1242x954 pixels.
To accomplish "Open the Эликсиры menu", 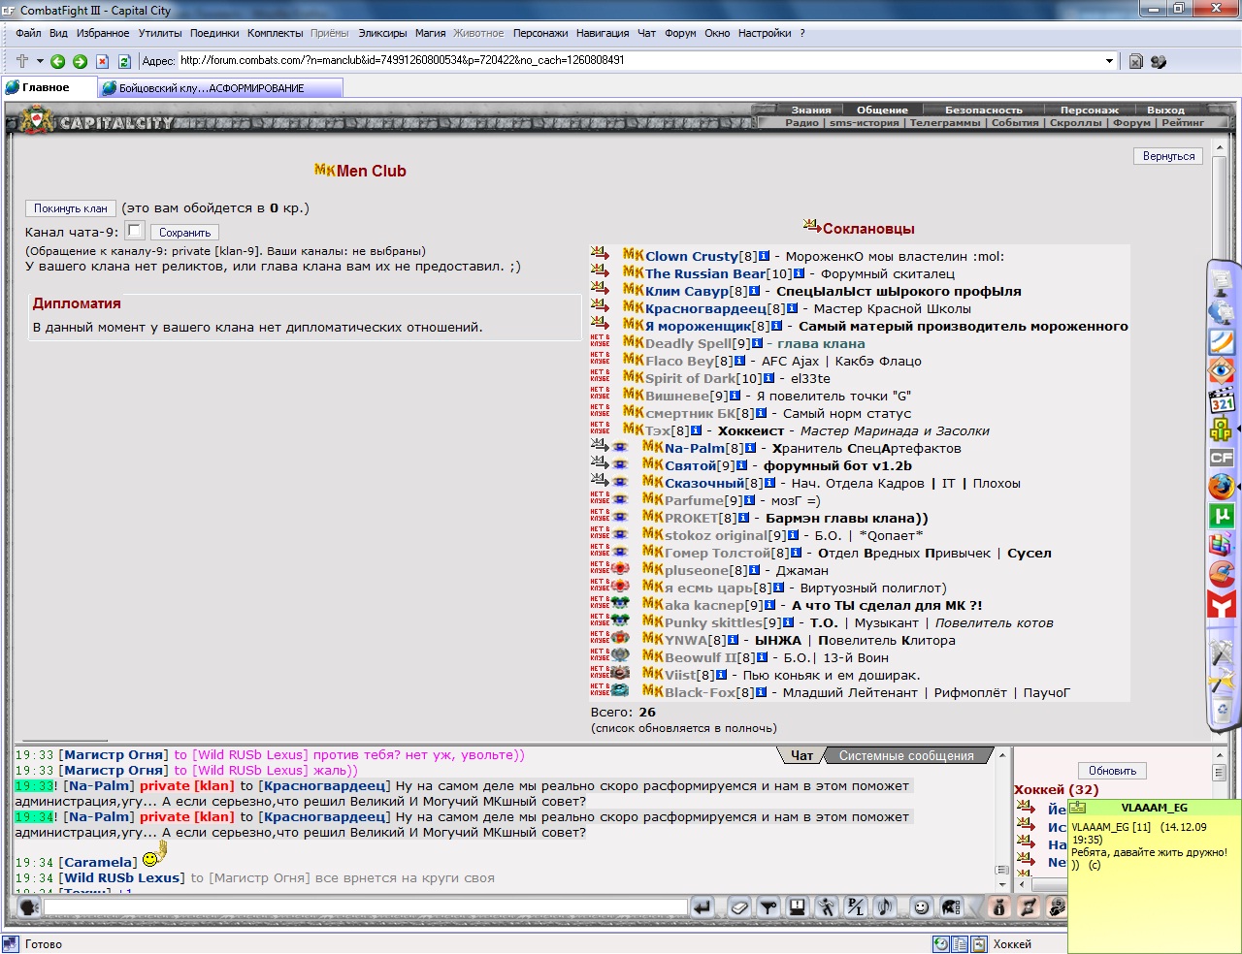I will 382,33.
